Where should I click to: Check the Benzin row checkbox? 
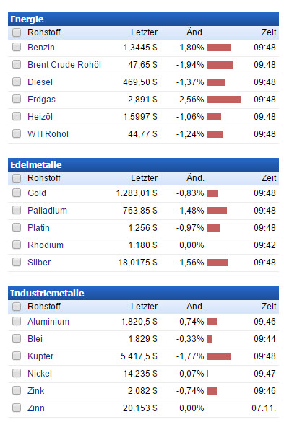(x=17, y=47)
